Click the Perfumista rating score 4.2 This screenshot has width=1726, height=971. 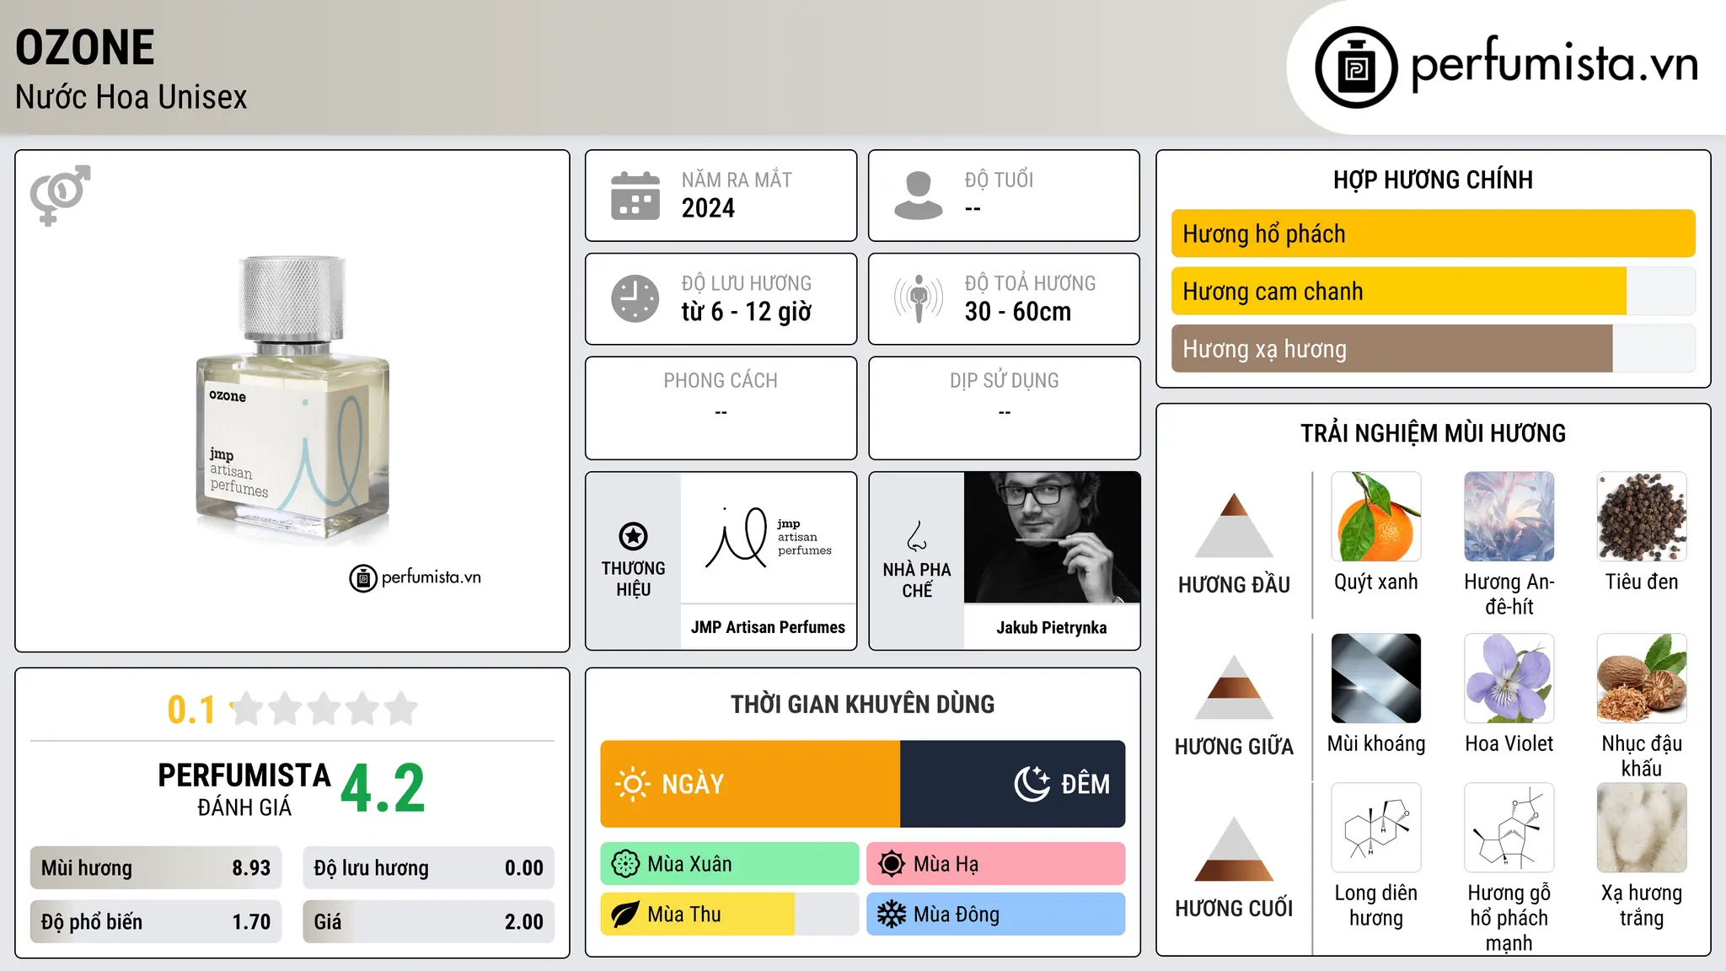coord(383,788)
